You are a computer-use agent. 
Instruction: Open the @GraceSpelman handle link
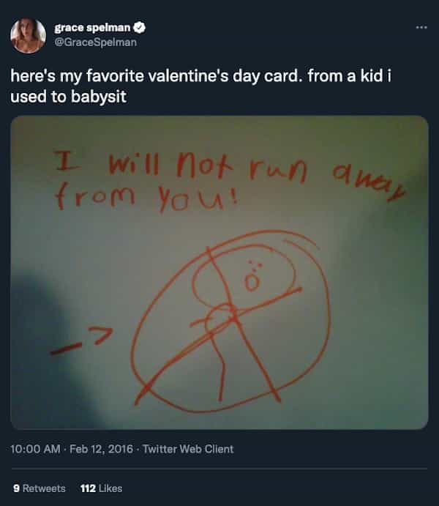coord(95,42)
